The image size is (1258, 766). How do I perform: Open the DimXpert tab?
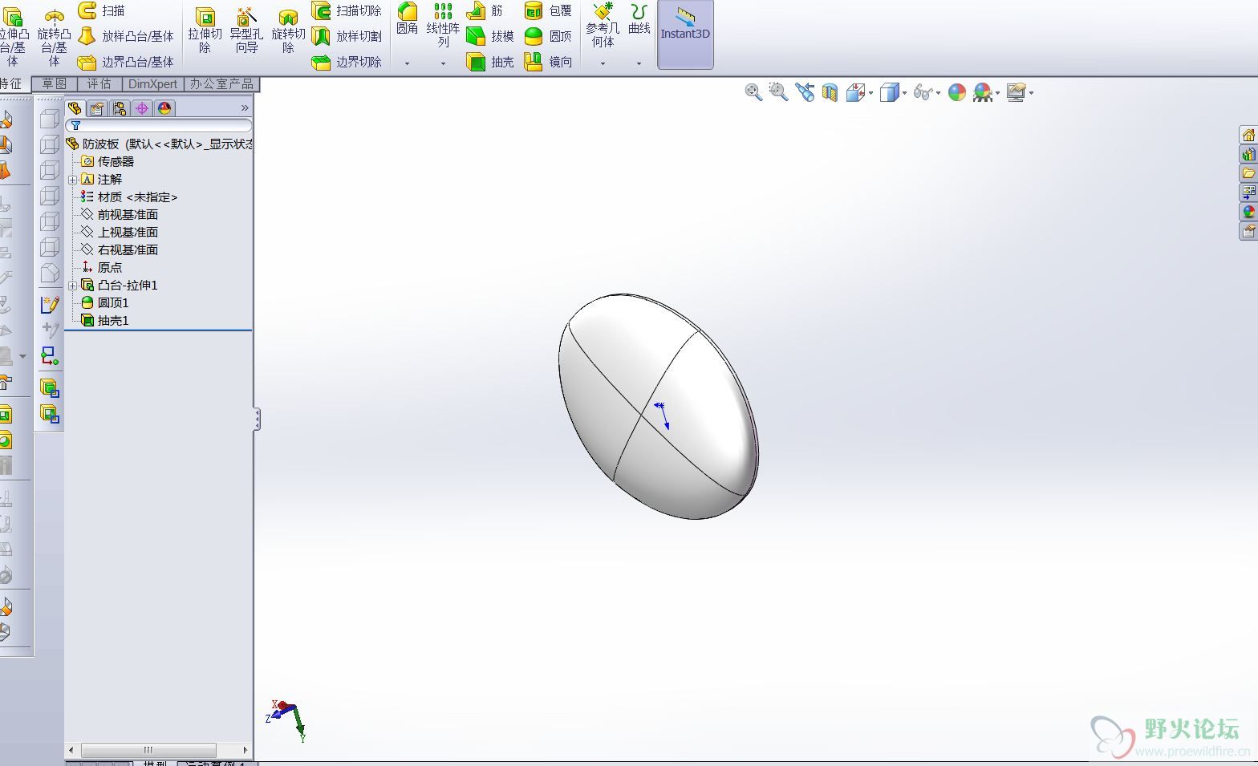152,84
